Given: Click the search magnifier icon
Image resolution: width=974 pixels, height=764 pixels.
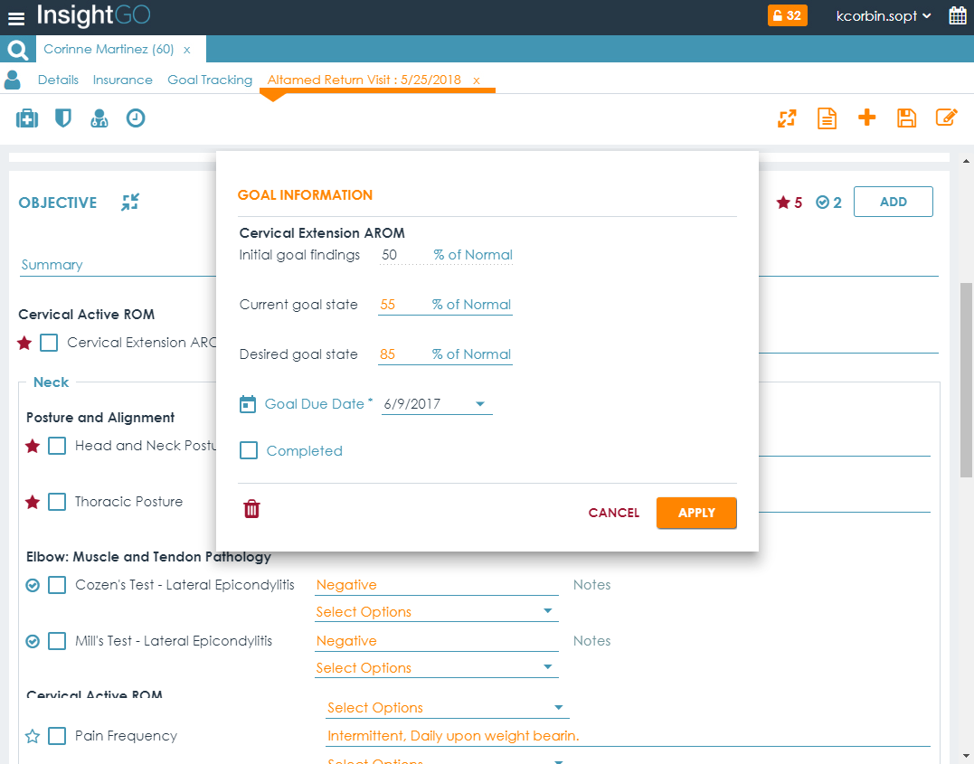Looking at the screenshot, I should point(17,50).
